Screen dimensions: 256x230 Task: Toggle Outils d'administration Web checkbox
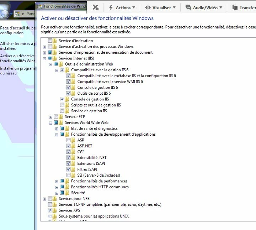(x=56, y=64)
